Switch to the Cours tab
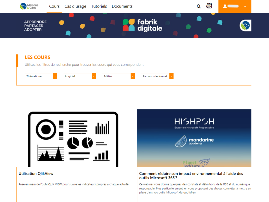 click(x=54, y=6)
